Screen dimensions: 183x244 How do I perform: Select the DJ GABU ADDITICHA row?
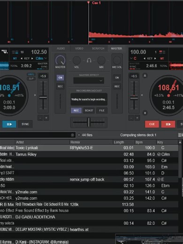(x=89, y=217)
